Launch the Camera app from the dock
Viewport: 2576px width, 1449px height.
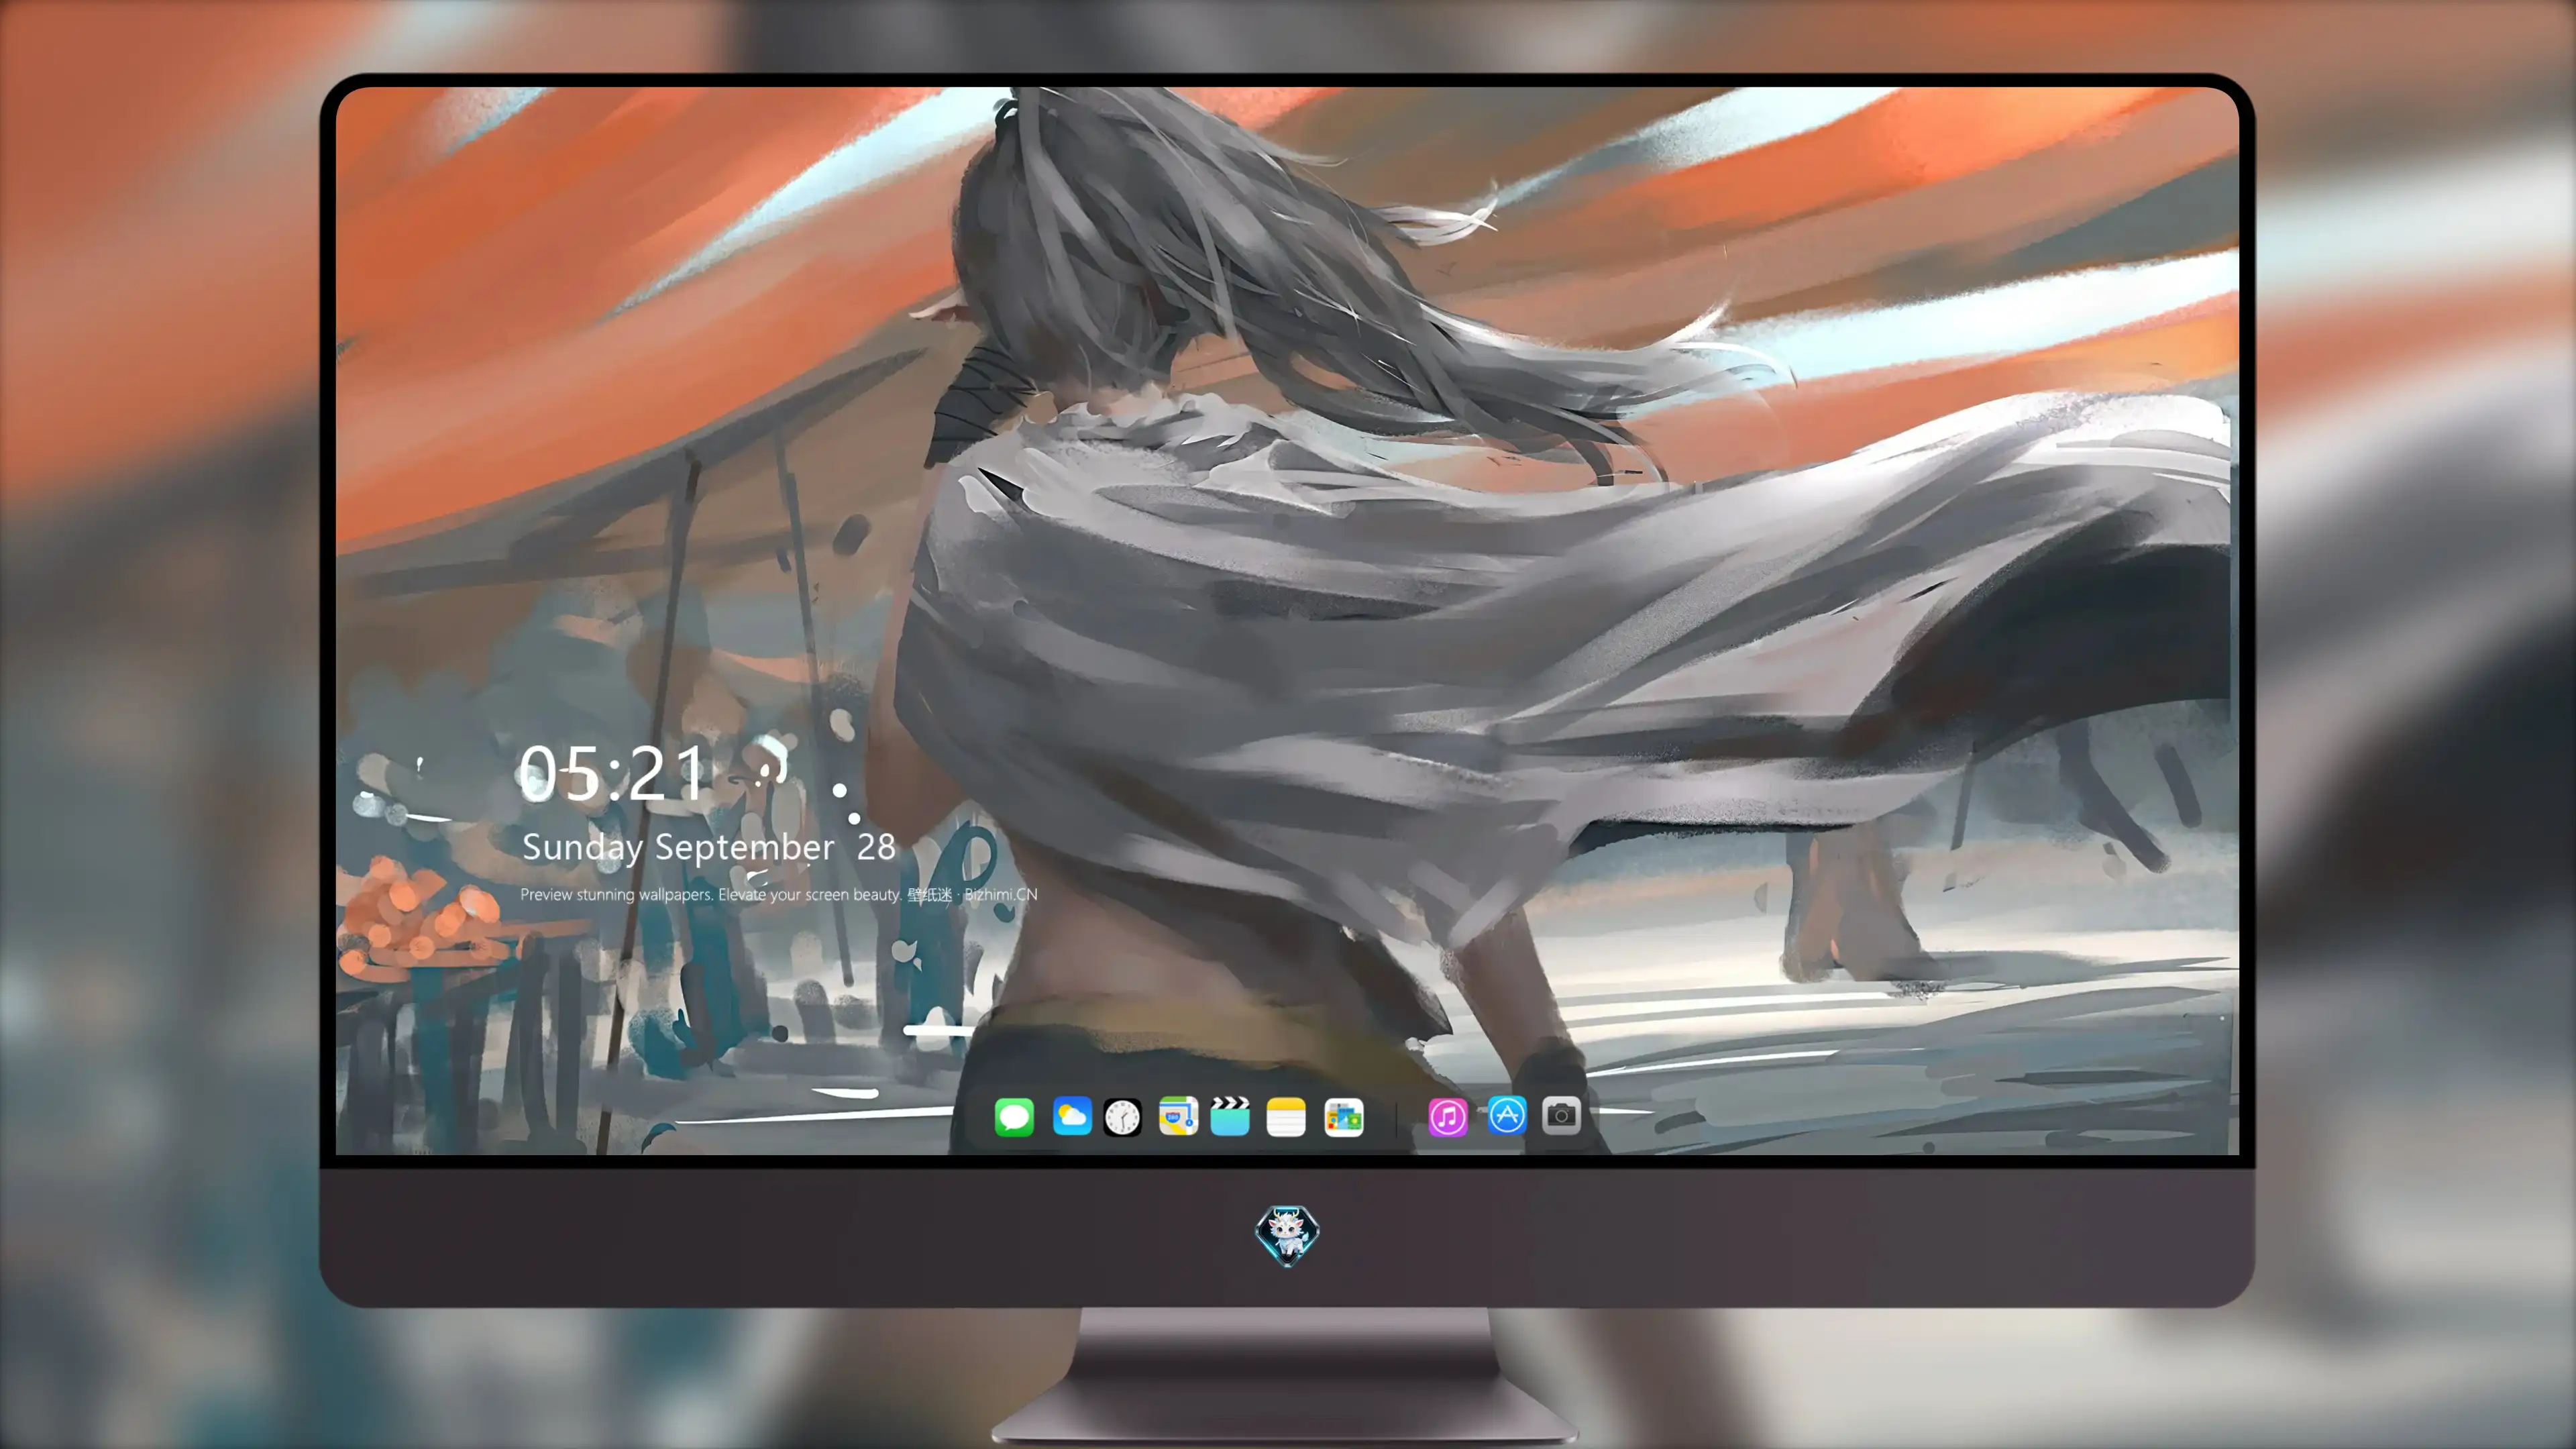click(1561, 1115)
